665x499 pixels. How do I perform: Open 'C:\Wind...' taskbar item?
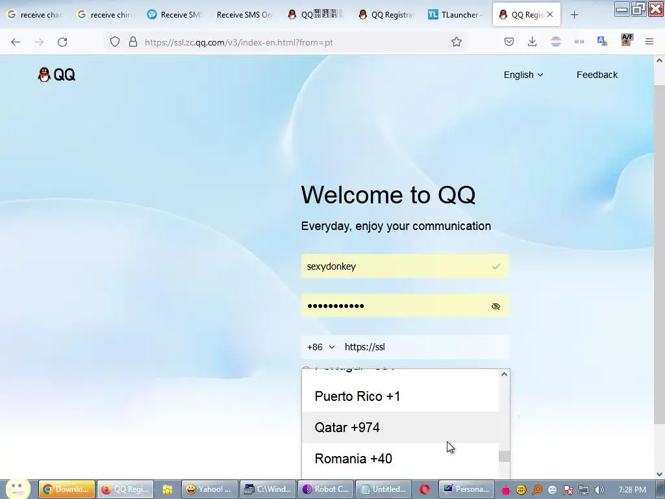pos(268,489)
